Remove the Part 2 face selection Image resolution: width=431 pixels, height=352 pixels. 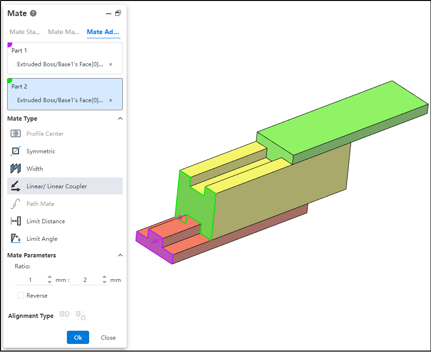[x=110, y=100]
